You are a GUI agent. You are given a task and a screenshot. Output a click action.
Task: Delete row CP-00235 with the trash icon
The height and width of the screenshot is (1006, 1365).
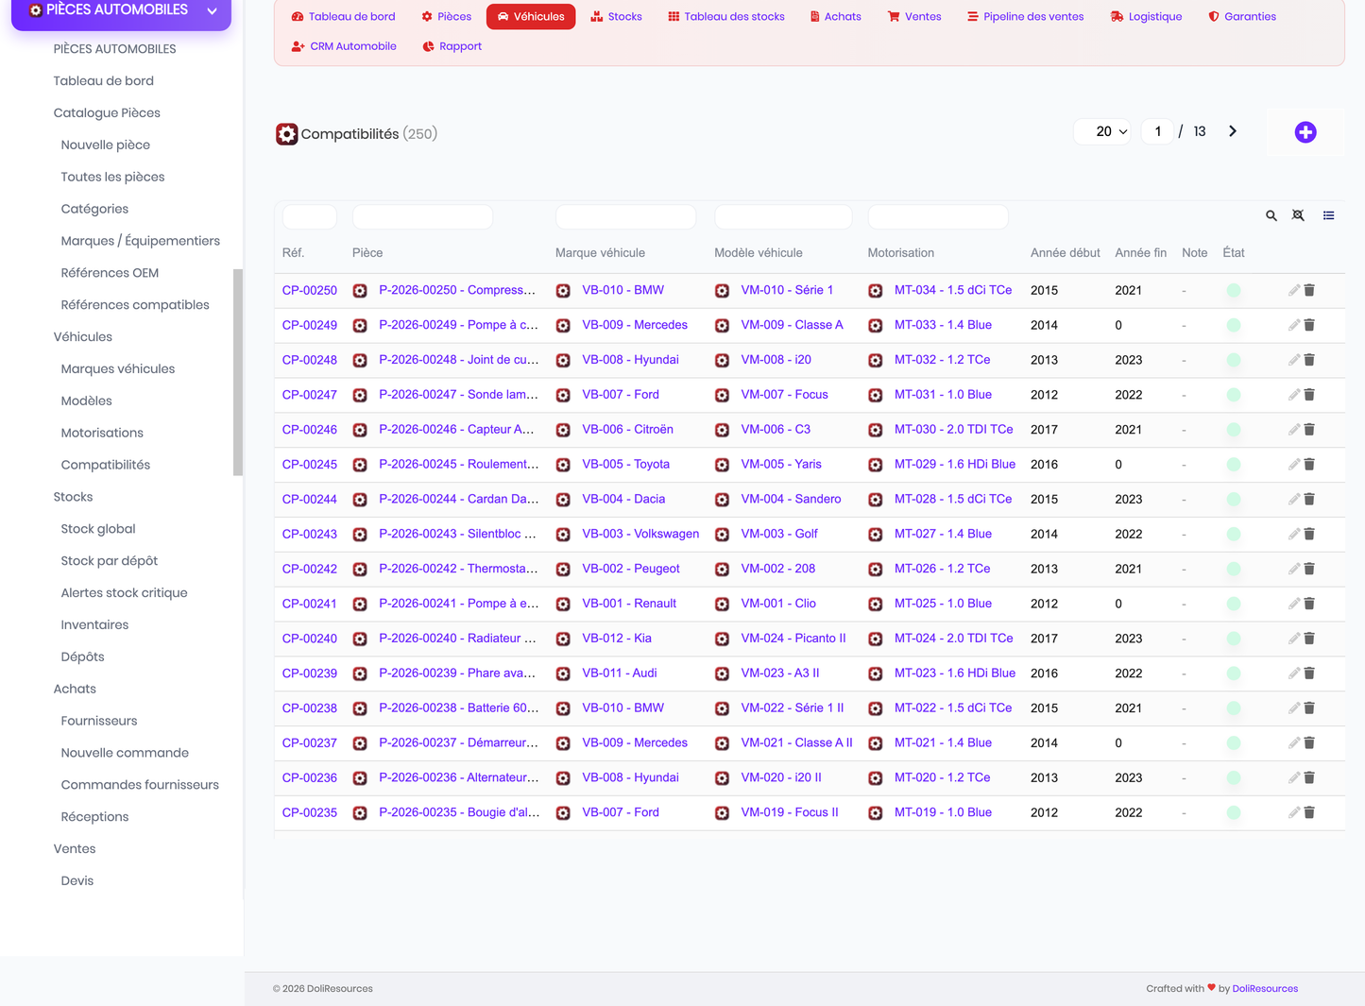point(1309,812)
